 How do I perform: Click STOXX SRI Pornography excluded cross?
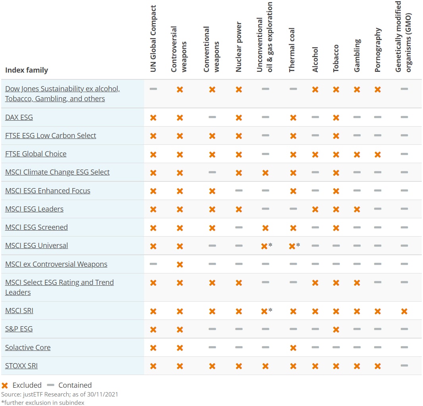point(378,366)
